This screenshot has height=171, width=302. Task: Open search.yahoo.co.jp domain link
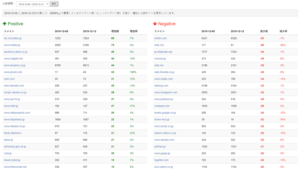(165, 133)
